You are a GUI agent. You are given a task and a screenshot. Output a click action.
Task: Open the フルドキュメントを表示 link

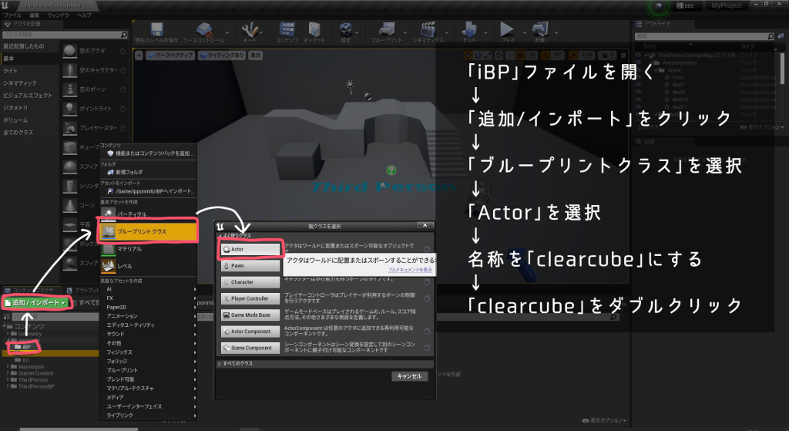click(x=410, y=271)
